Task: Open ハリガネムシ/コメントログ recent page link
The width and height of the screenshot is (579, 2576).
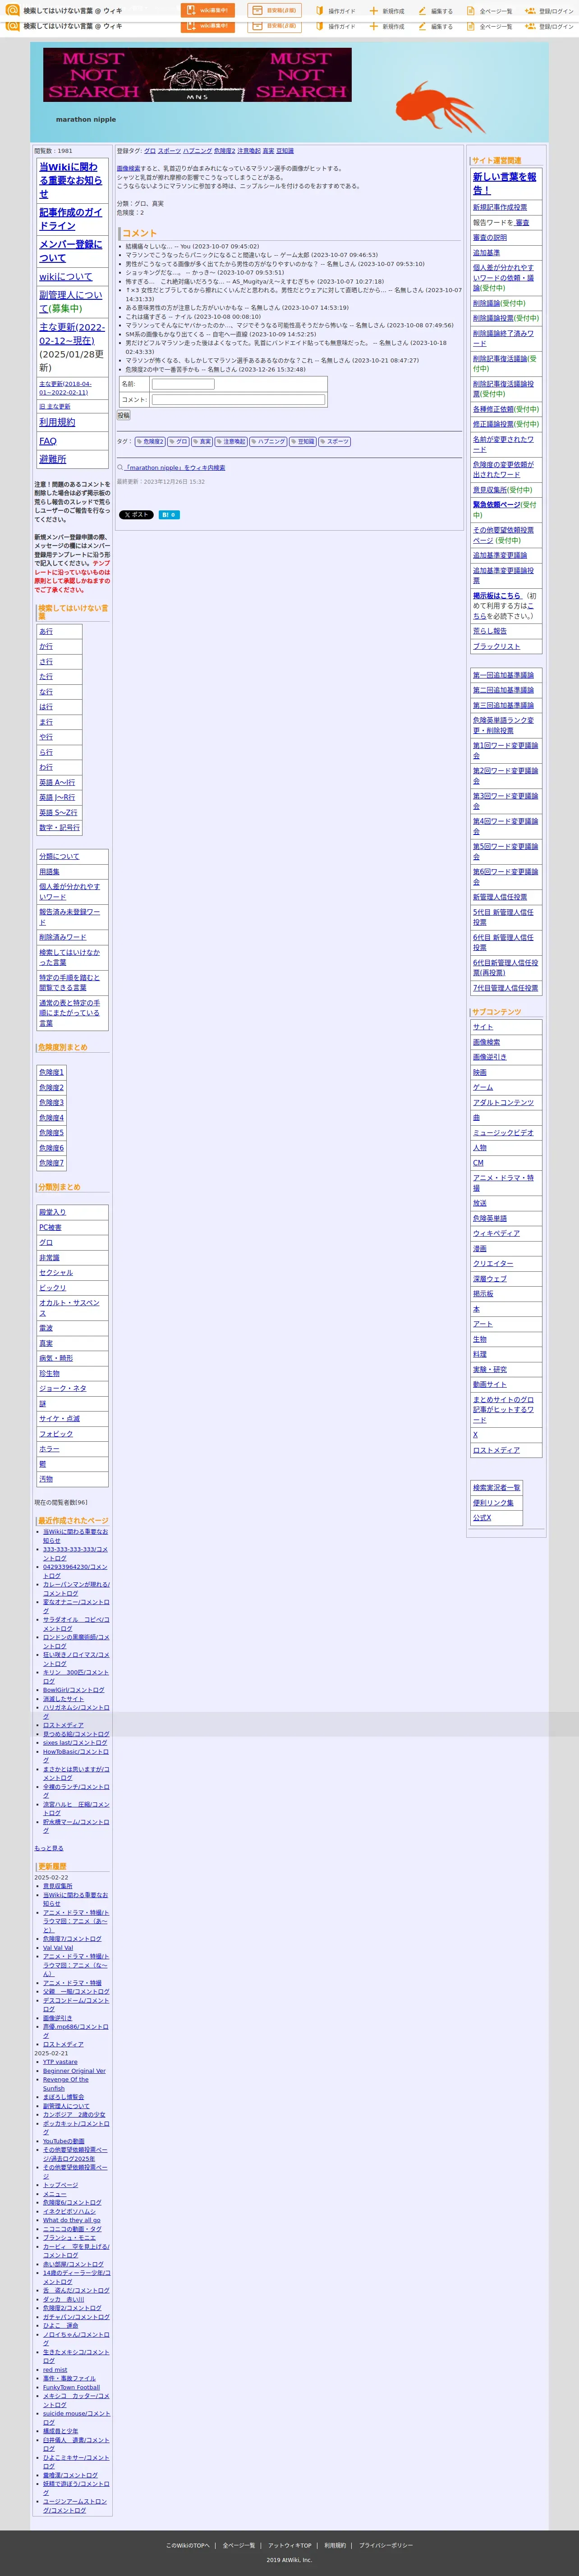Action: (76, 1712)
